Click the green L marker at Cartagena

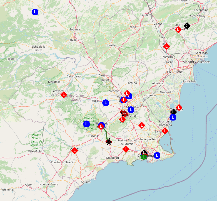(143, 157)
